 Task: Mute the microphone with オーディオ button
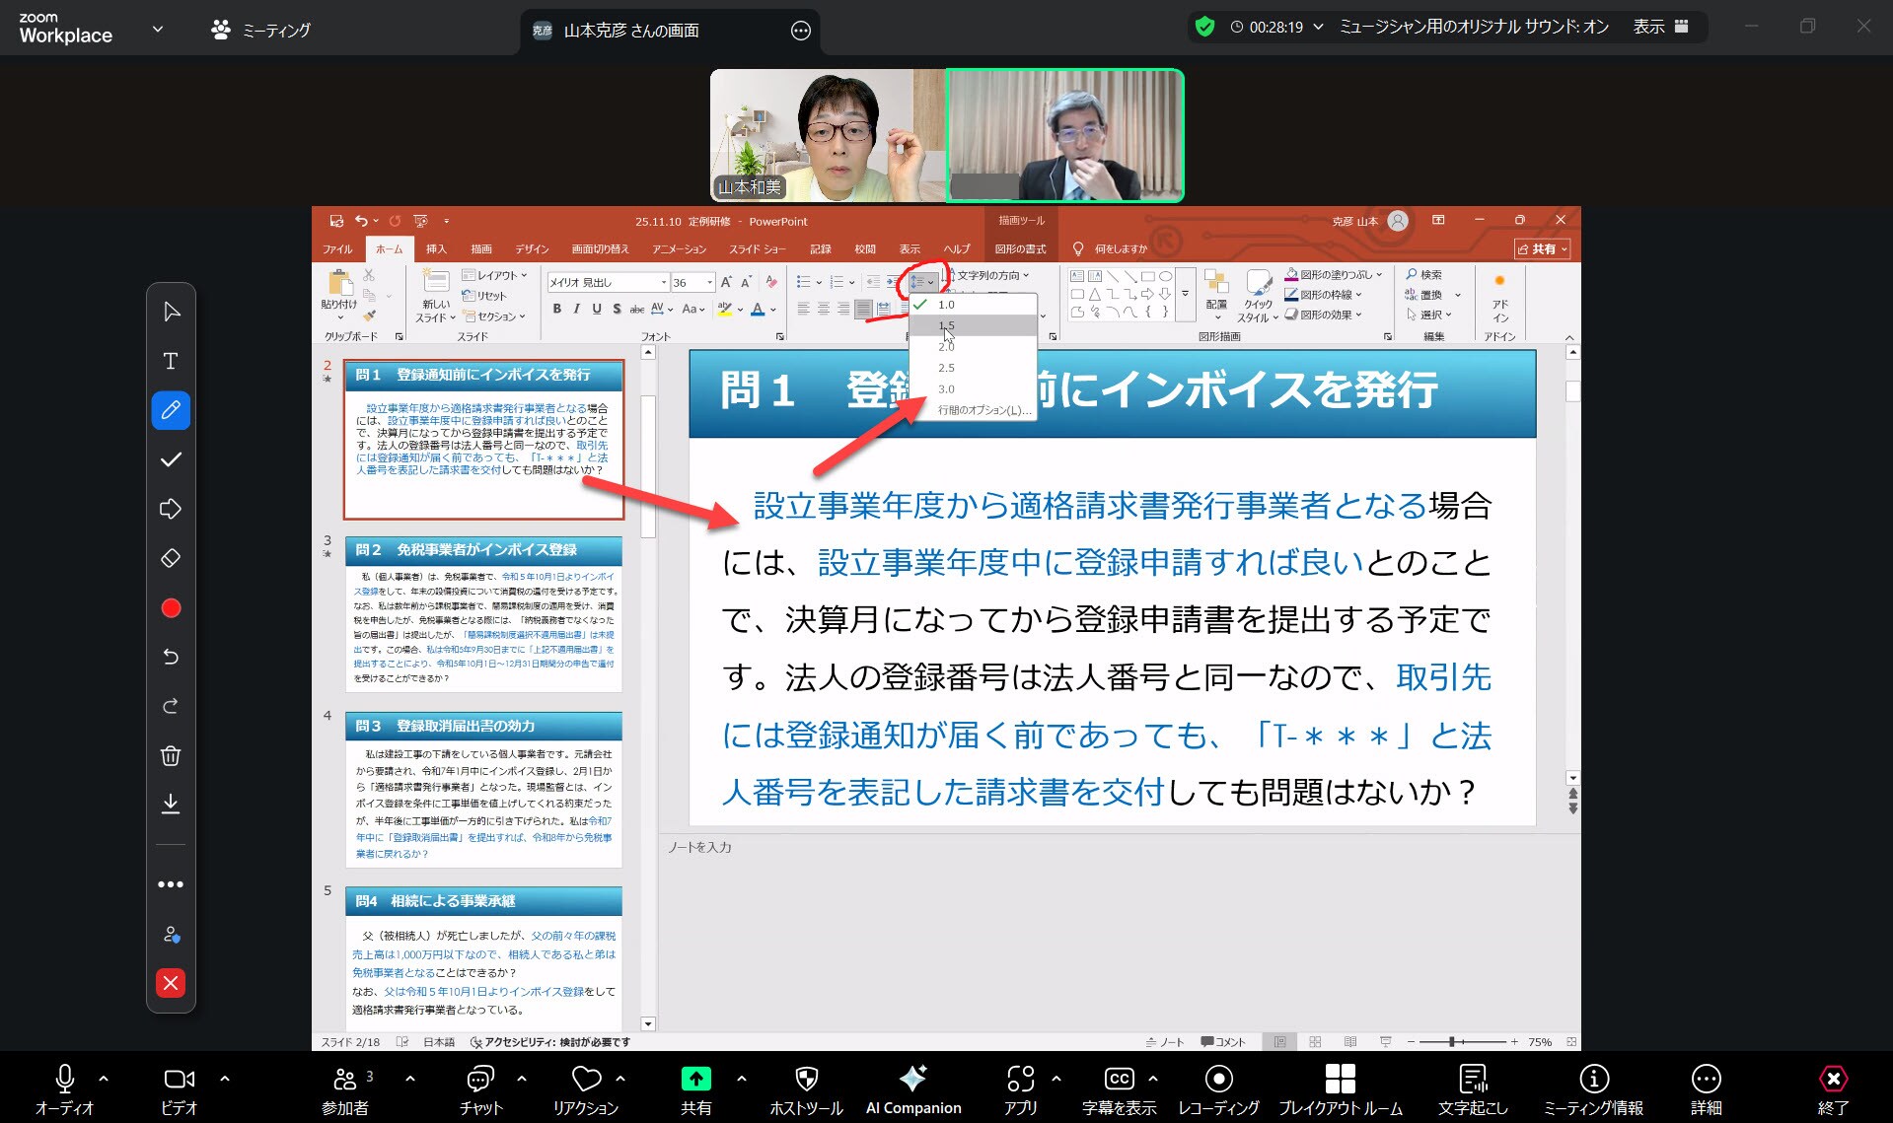click(x=65, y=1088)
